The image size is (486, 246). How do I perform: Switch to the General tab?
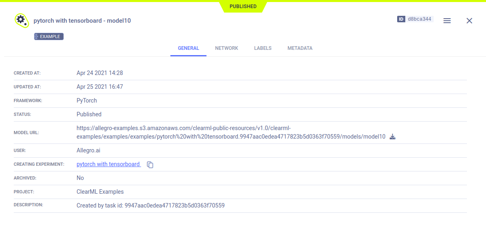(x=188, y=48)
